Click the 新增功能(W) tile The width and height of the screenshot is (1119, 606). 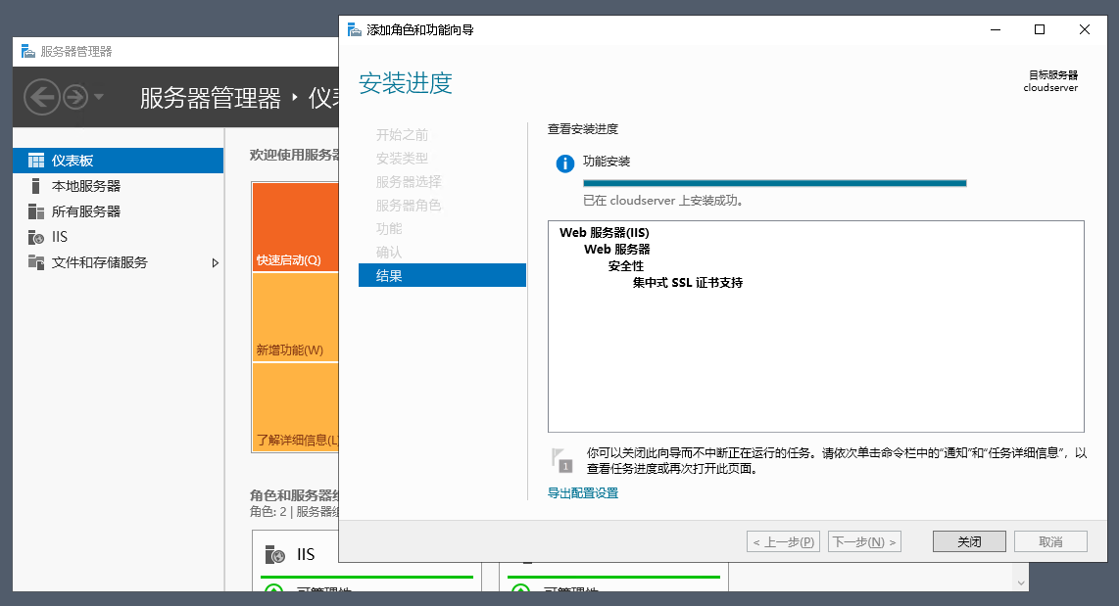(x=296, y=317)
